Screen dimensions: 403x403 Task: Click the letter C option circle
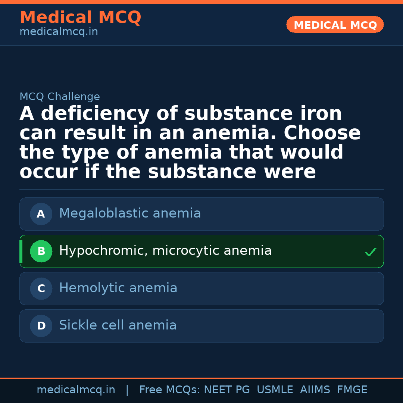pos(41,289)
